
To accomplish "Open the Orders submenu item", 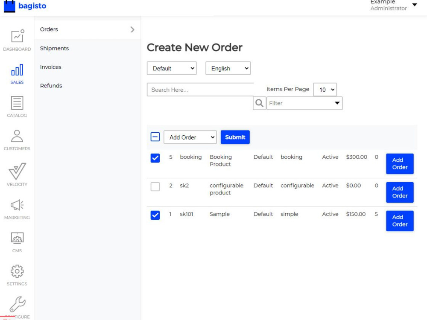I will (x=88, y=29).
